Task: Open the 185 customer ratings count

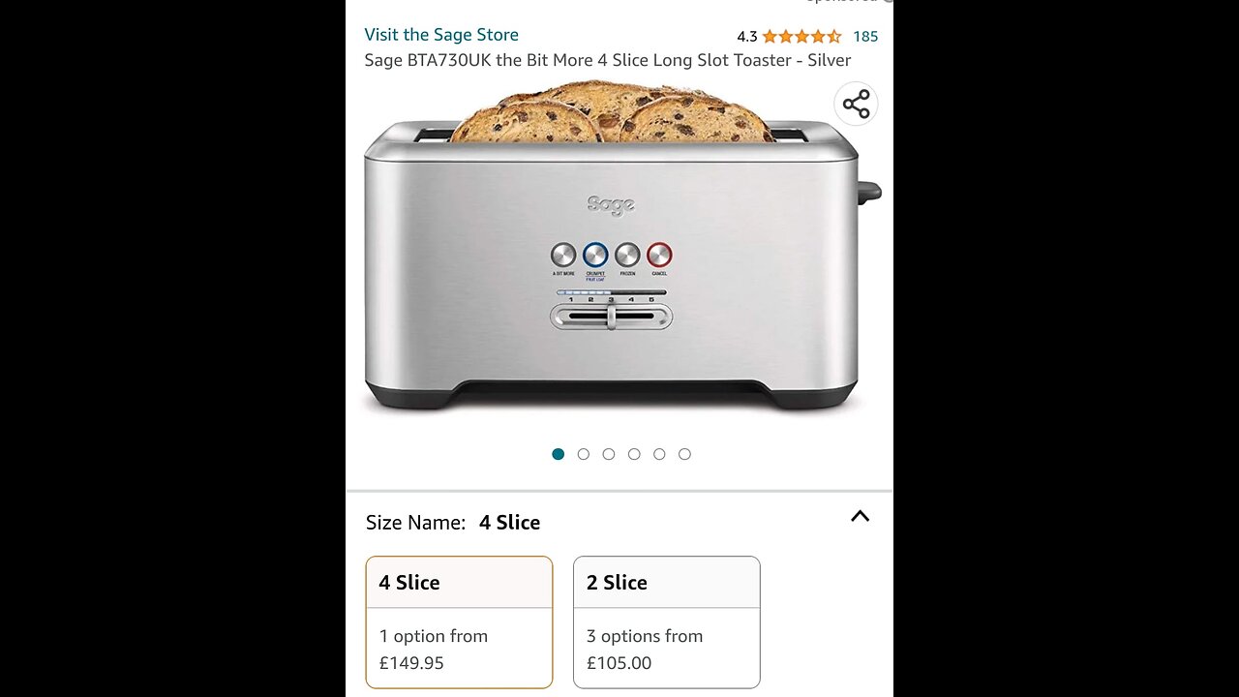Action: (865, 37)
